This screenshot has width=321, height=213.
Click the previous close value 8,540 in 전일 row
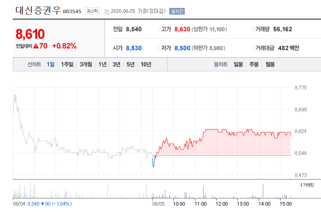pyautogui.click(x=134, y=29)
